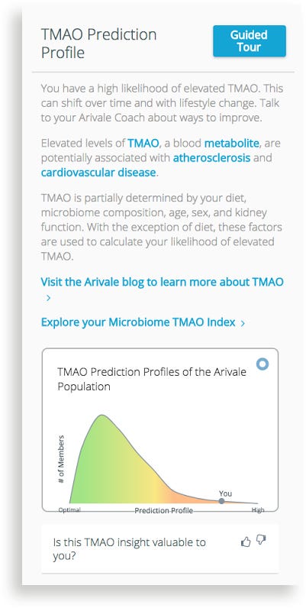This screenshot has height=608, width=306.
Task: Click the 'Prediction Profile' axis label
Action: pyautogui.click(x=163, y=510)
